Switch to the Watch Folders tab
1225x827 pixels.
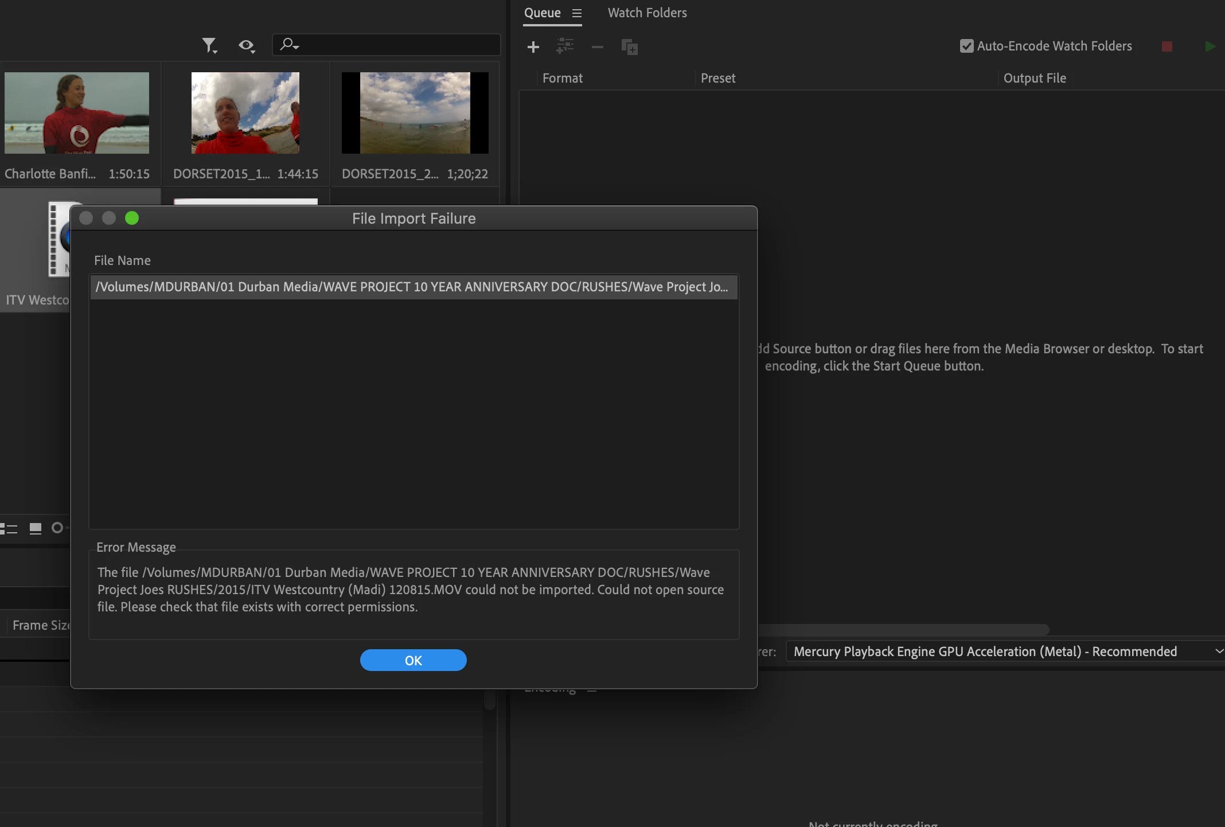coord(647,13)
